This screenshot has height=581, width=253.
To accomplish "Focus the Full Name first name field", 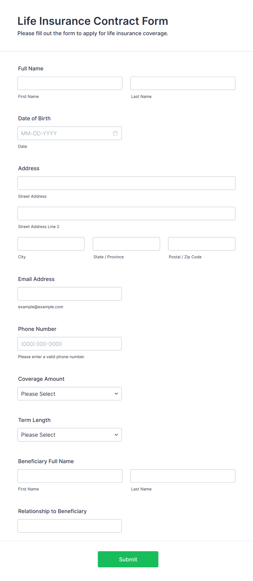I will (x=70, y=83).
